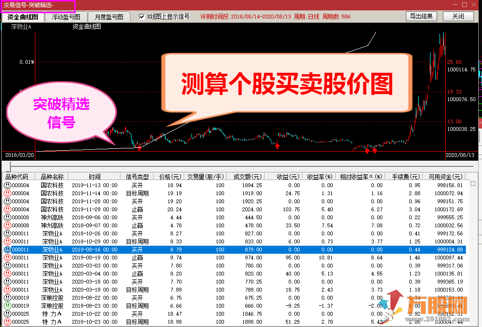This screenshot has width=482, height=327.
Task: Switch to the 资金曲线图 tab
Action: (x=23, y=17)
